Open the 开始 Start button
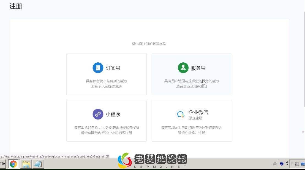Screen dimensions: 305x170 pos(2,164)
